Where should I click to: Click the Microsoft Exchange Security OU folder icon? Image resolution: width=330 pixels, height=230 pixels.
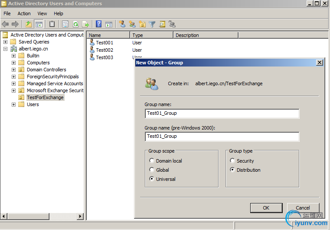[21, 90]
